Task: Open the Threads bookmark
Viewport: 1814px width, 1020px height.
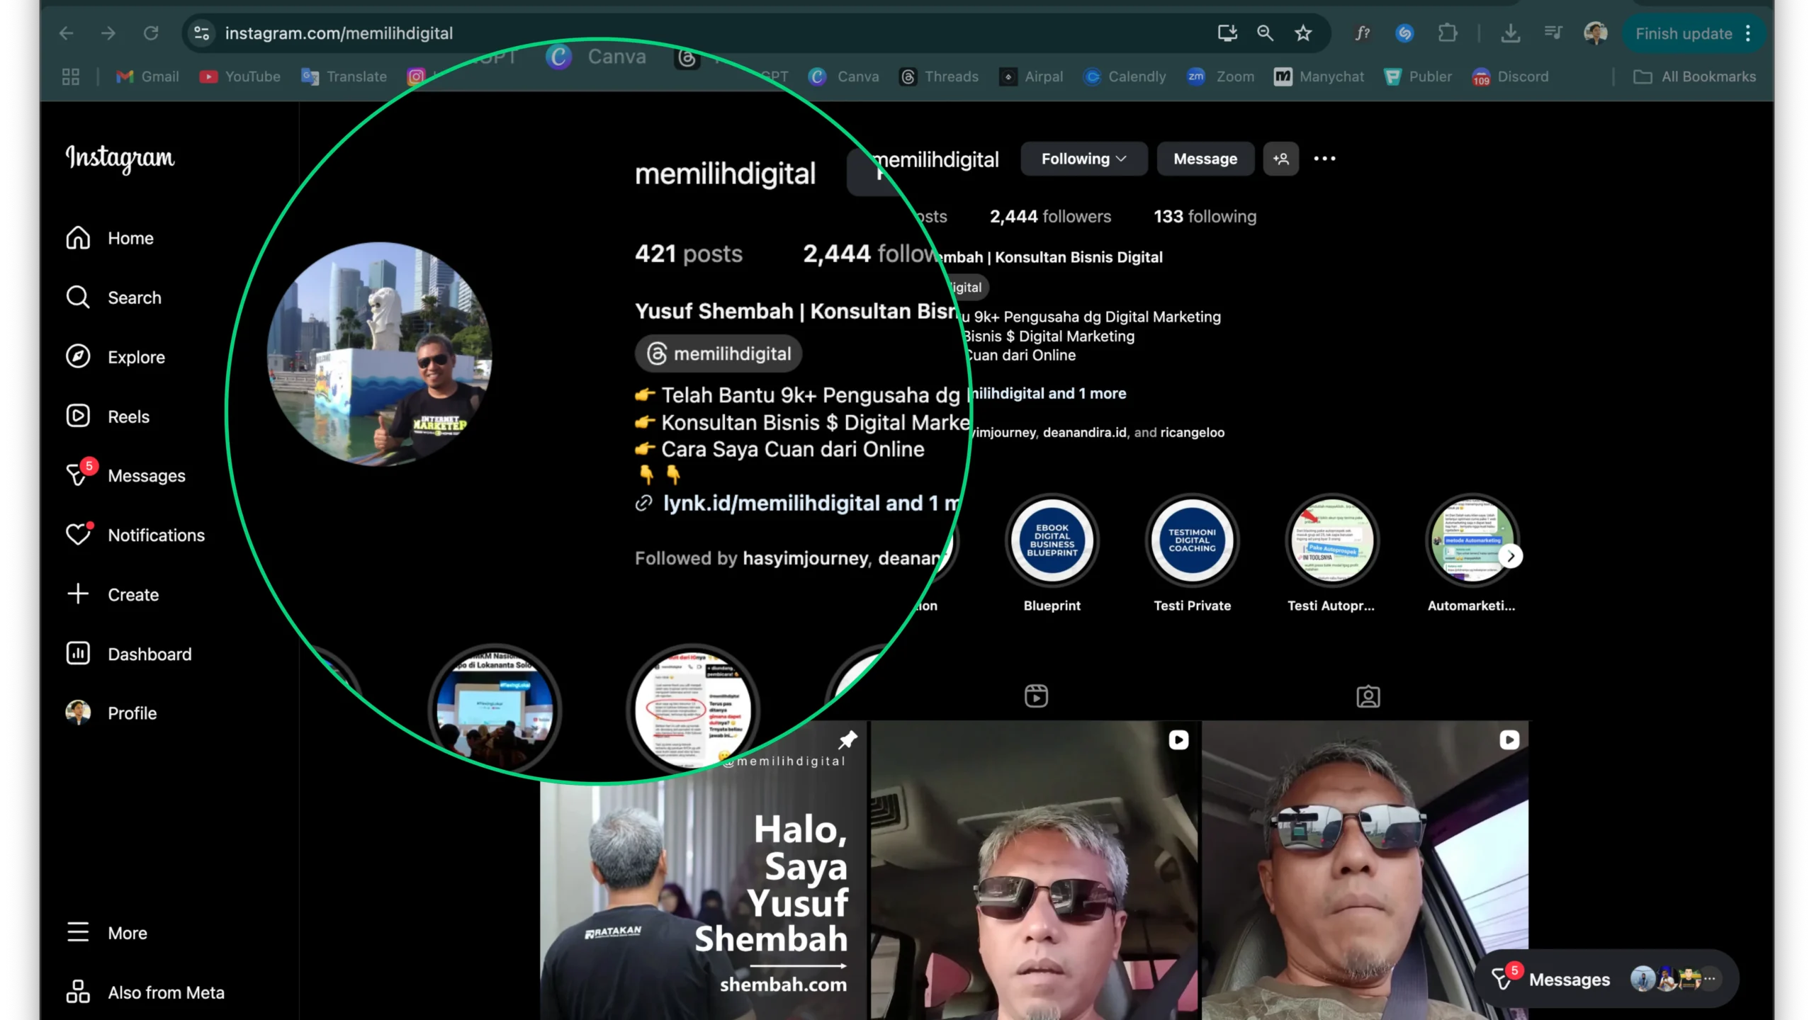Action: [x=939, y=76]
